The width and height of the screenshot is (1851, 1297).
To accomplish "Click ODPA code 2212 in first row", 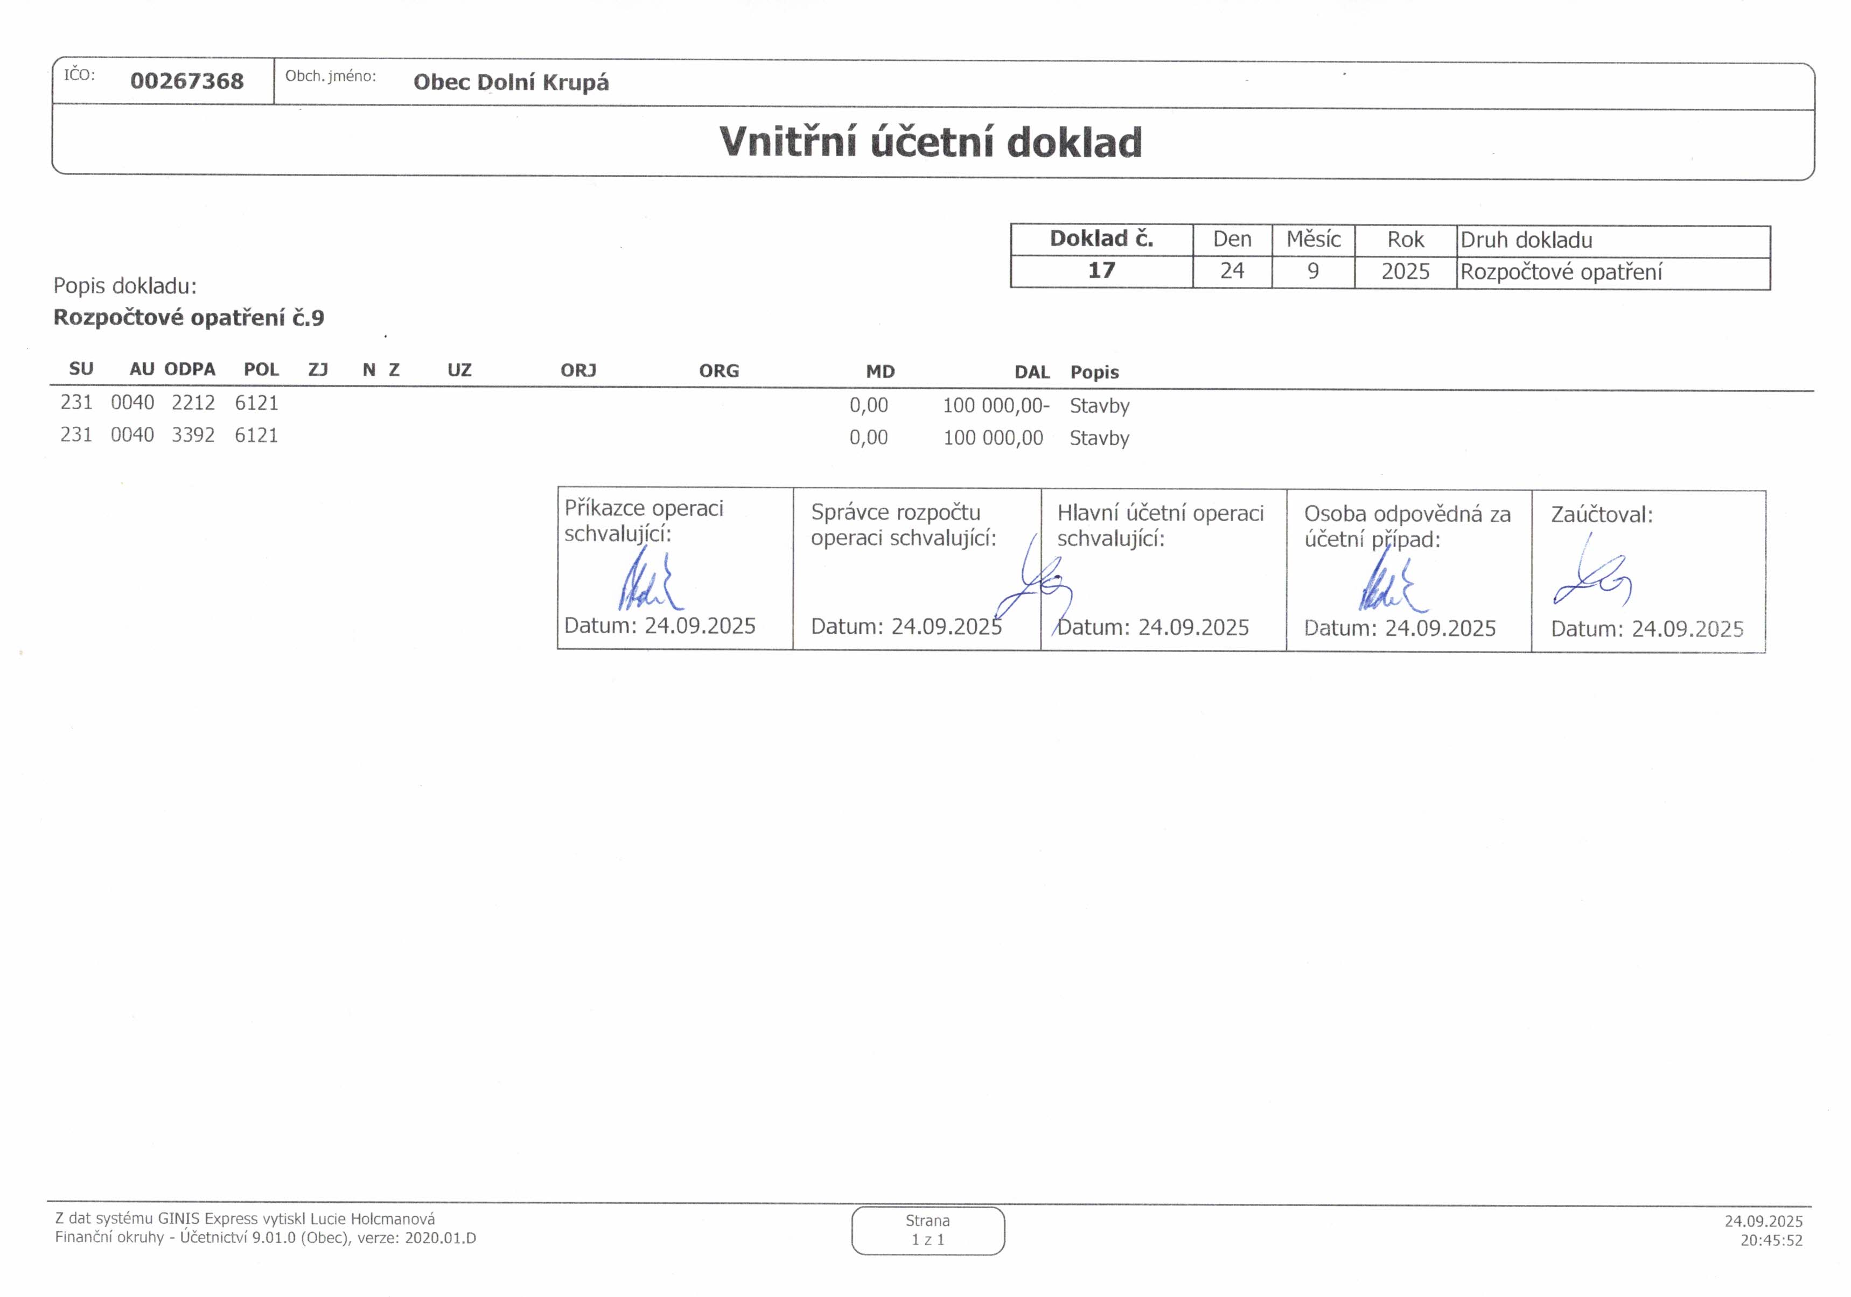I will (193, 402).
